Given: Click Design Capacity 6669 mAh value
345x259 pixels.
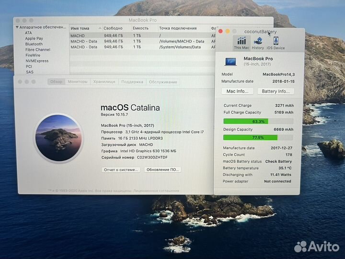Looking at the screenshot, I should 283,129.
